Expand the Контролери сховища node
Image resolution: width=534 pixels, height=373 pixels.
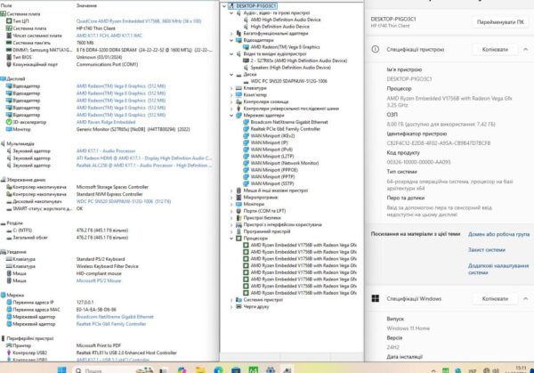(x=231, y=101)
